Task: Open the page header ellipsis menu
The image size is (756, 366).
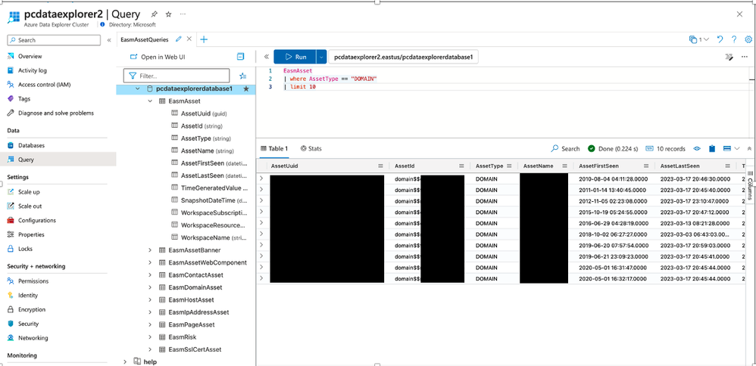Action: coord(183,14)
